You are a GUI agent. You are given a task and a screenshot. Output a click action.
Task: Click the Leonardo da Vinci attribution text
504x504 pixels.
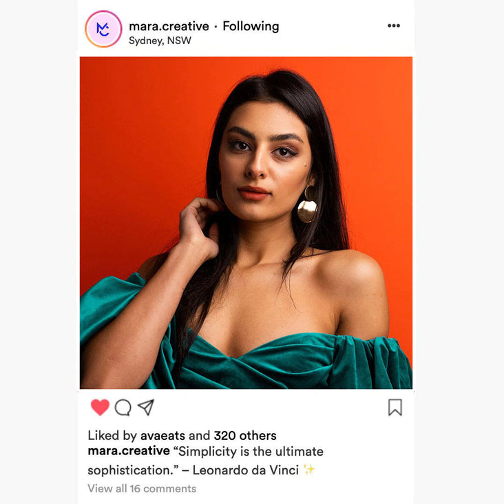pyautogui.click(x=246, y=470)
